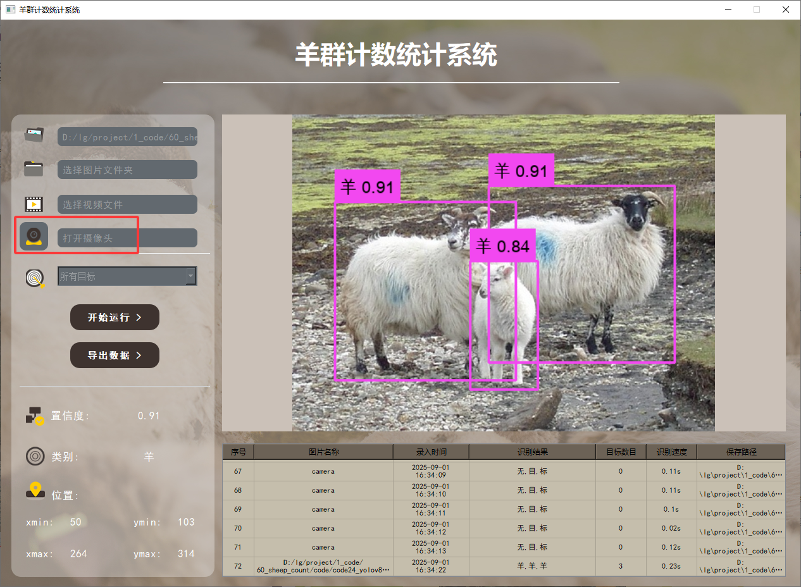Click the 0.02s speed cell
Screen dimensions: 801x587
click(671, 528)
